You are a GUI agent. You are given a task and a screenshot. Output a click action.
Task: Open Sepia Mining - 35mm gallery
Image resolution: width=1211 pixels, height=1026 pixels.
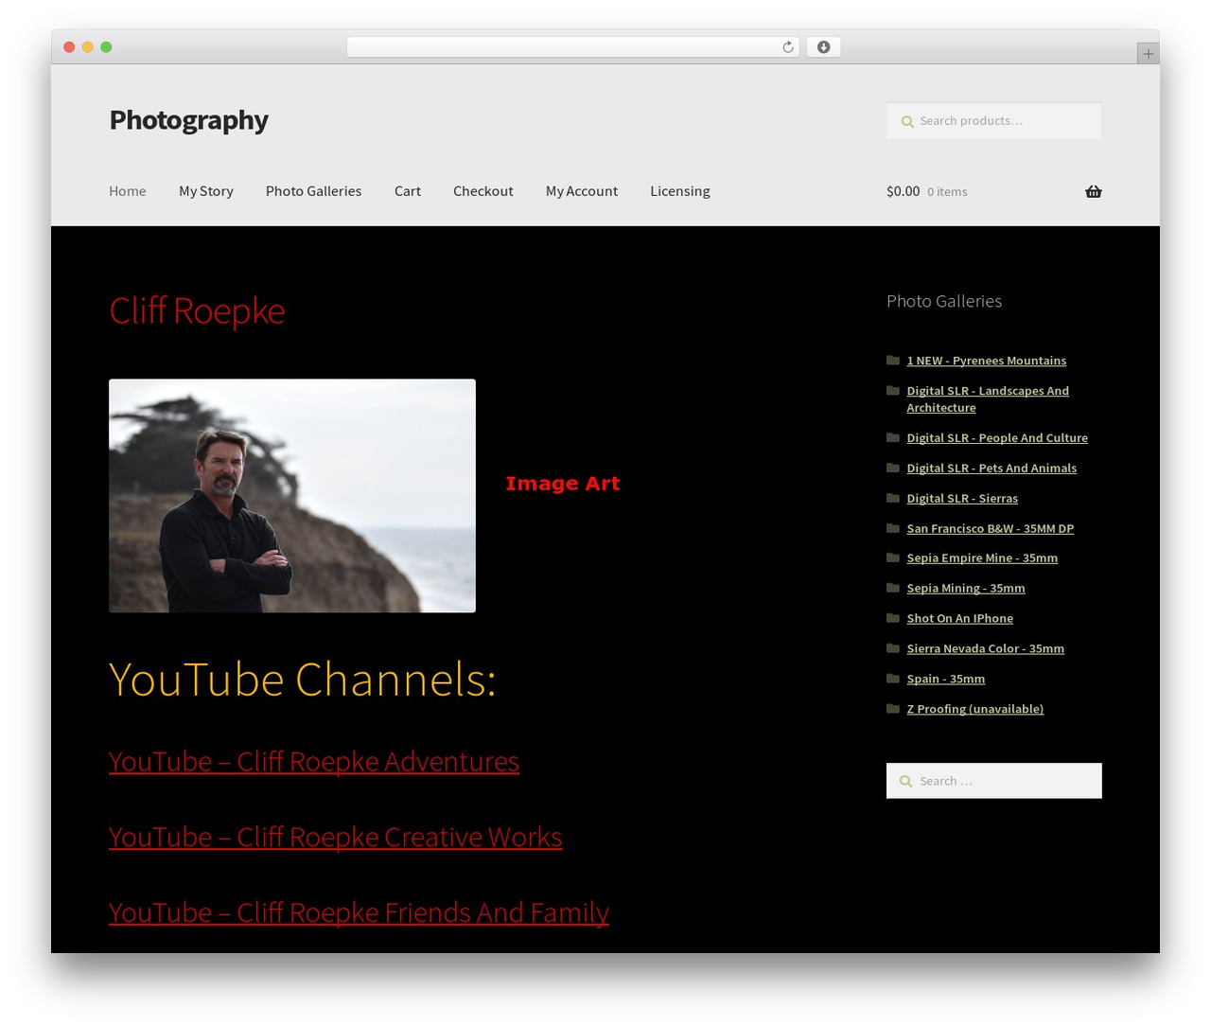[966, 589]
